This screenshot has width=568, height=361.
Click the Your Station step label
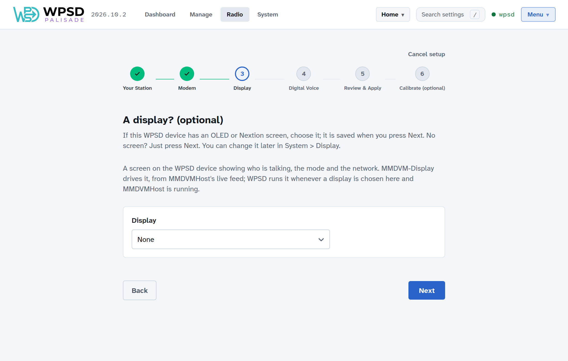pyautogui.click(x=137, y=88)
